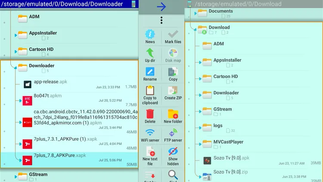323x182 pixels.
Task: Expand Downloader folder in right pane
Action: pos(200,95)
